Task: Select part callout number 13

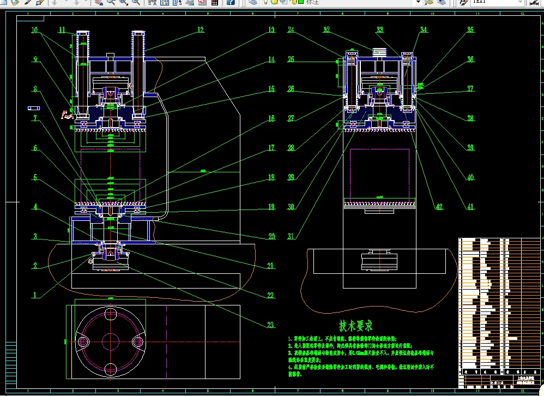Action: pos(271,30)
